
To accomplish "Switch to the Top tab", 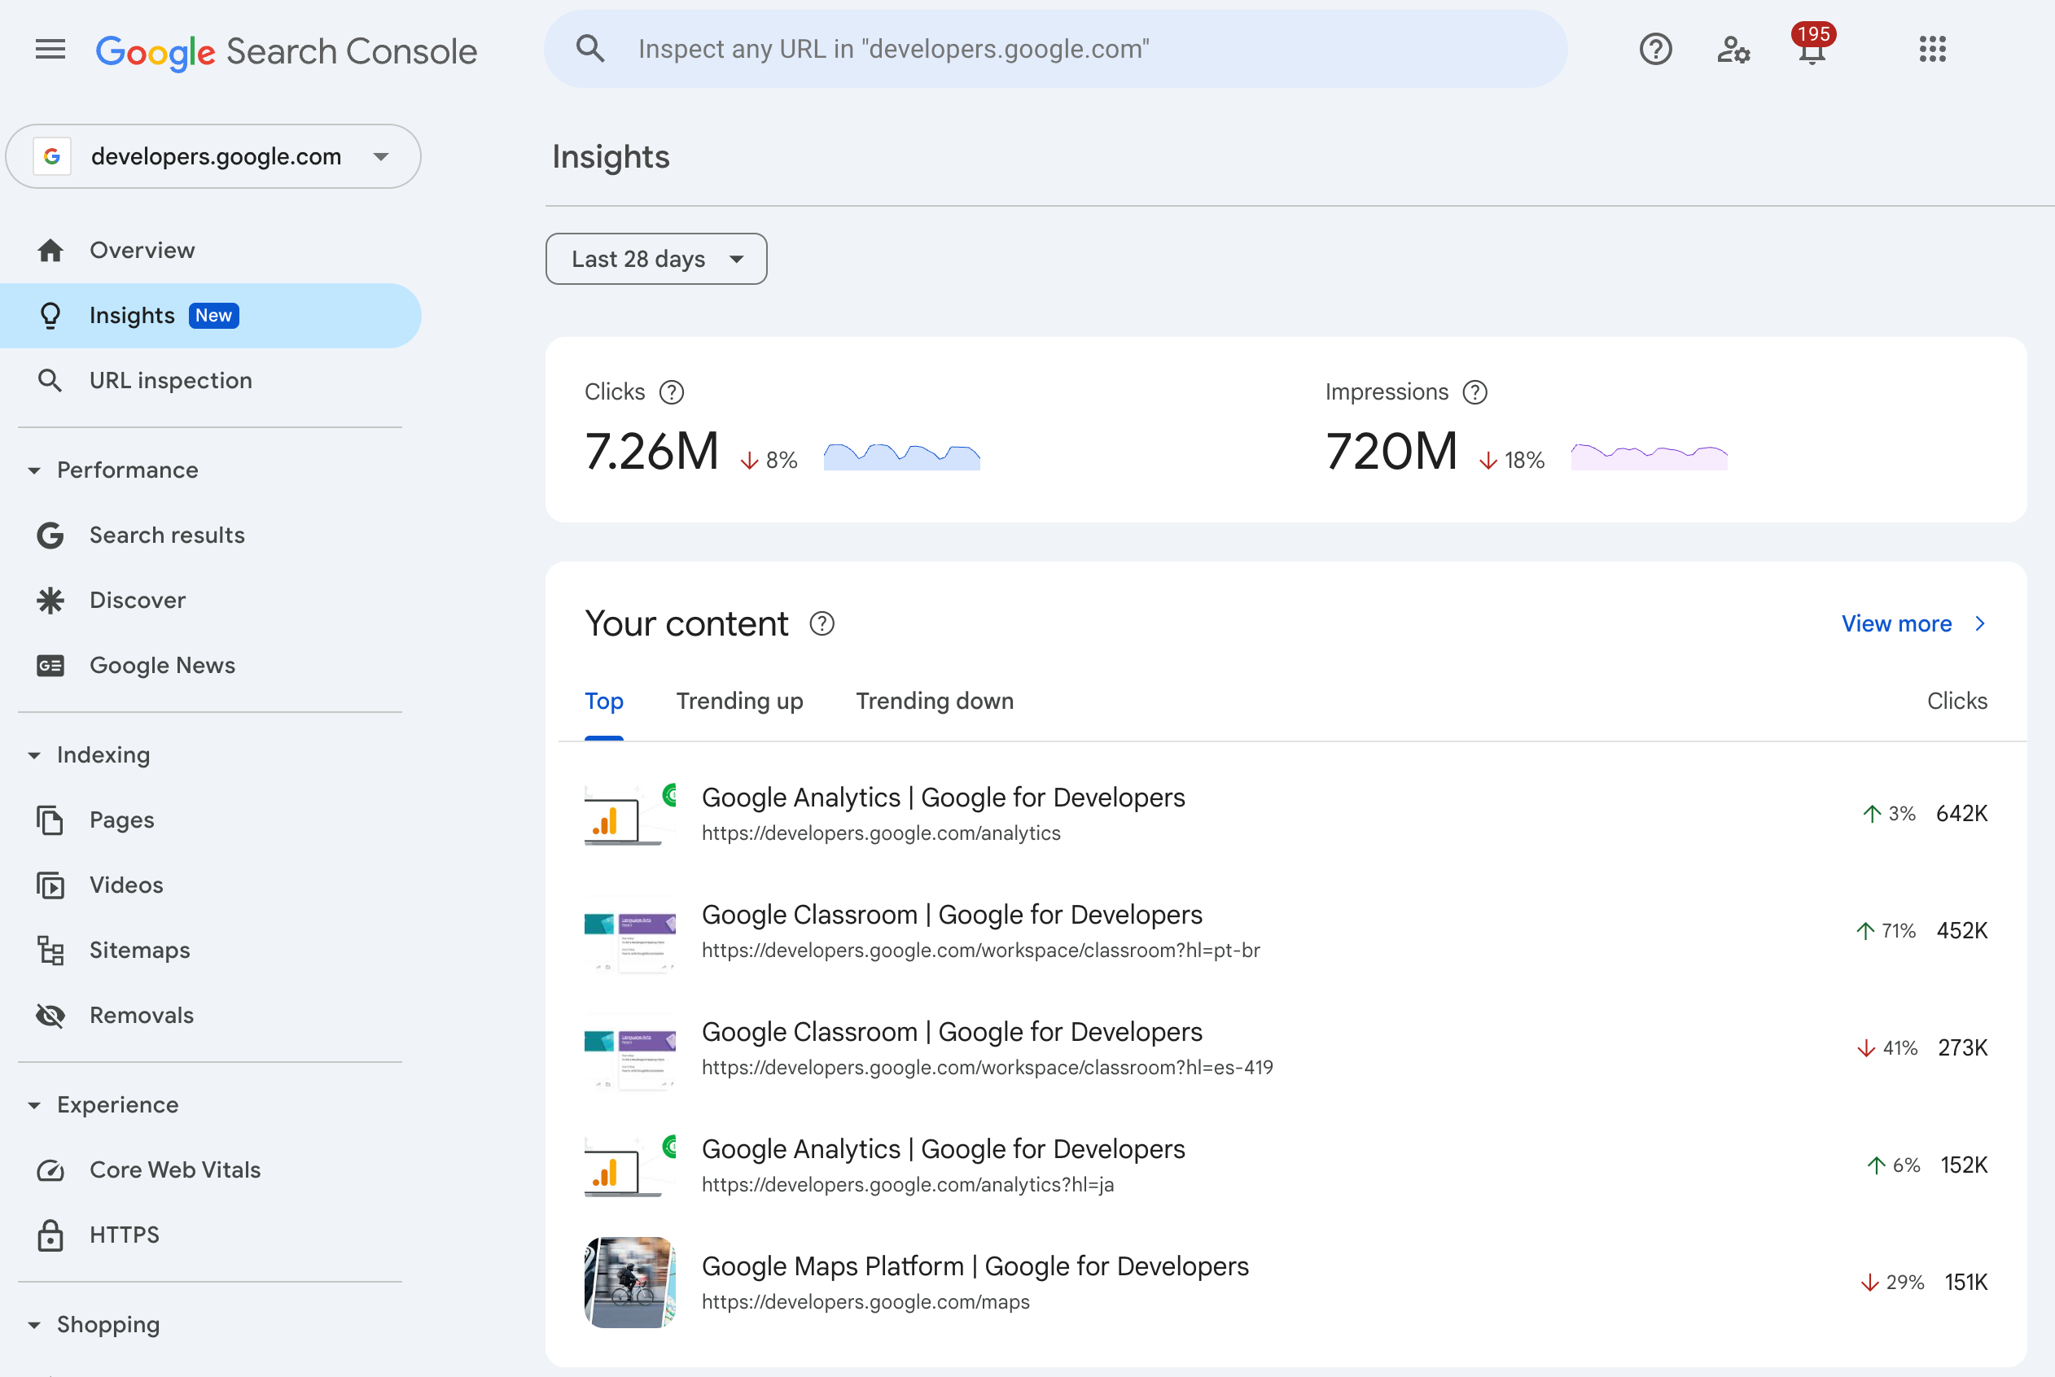I will (x=603, y=701).
